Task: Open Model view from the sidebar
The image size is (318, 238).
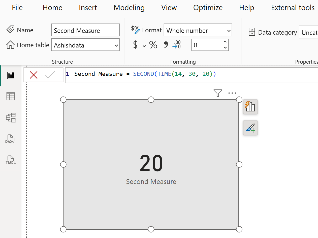Action: [x=10, y=117]
